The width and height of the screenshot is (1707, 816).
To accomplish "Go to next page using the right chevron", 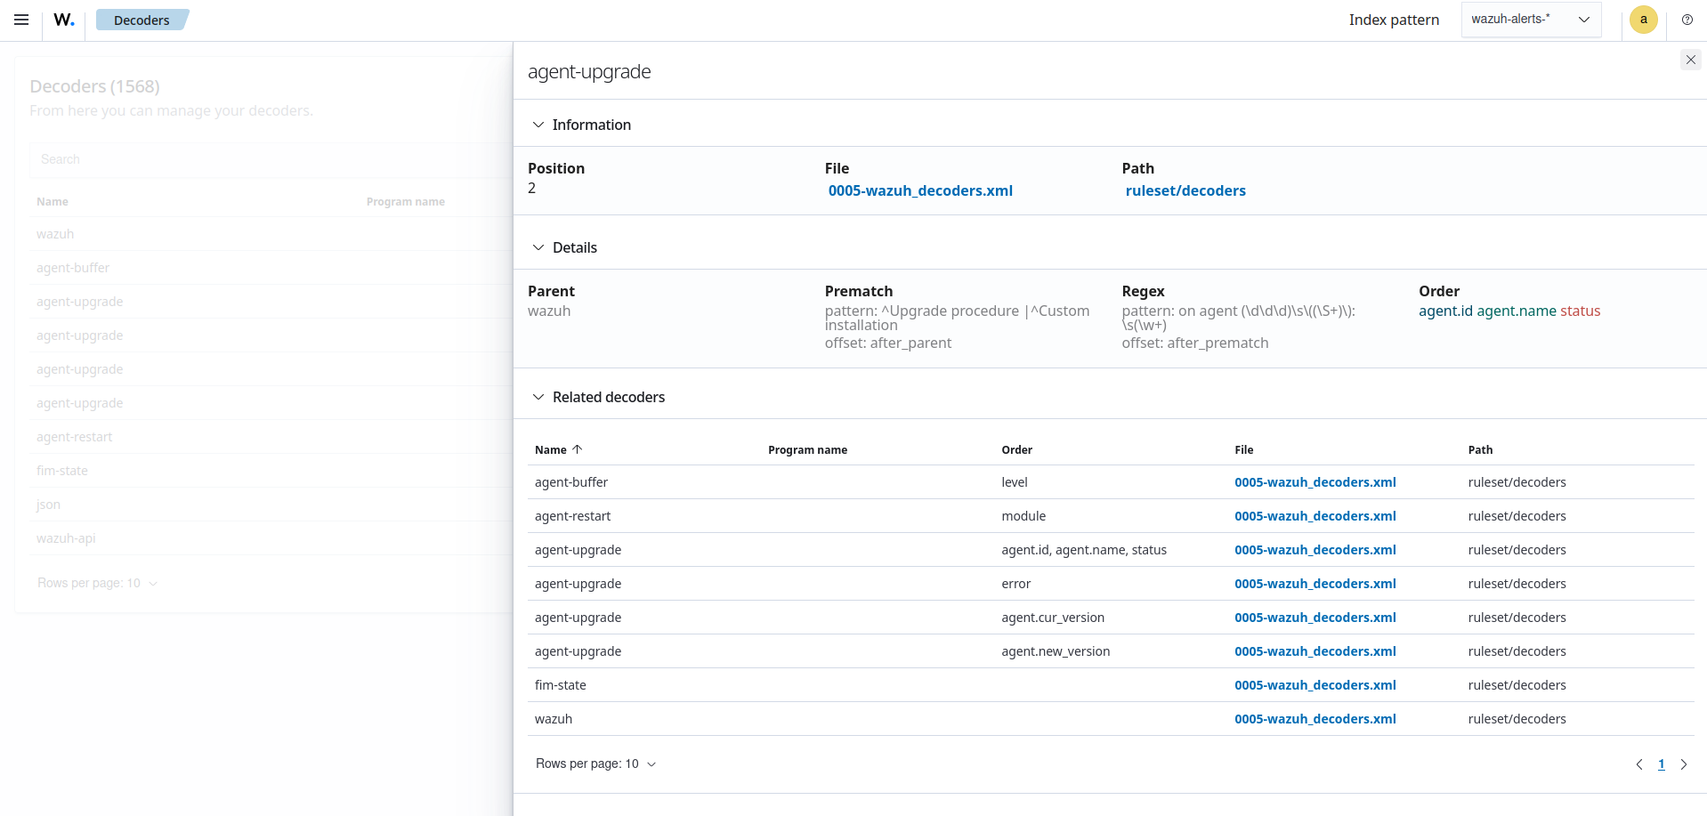I will click(x=1684, y=764).
